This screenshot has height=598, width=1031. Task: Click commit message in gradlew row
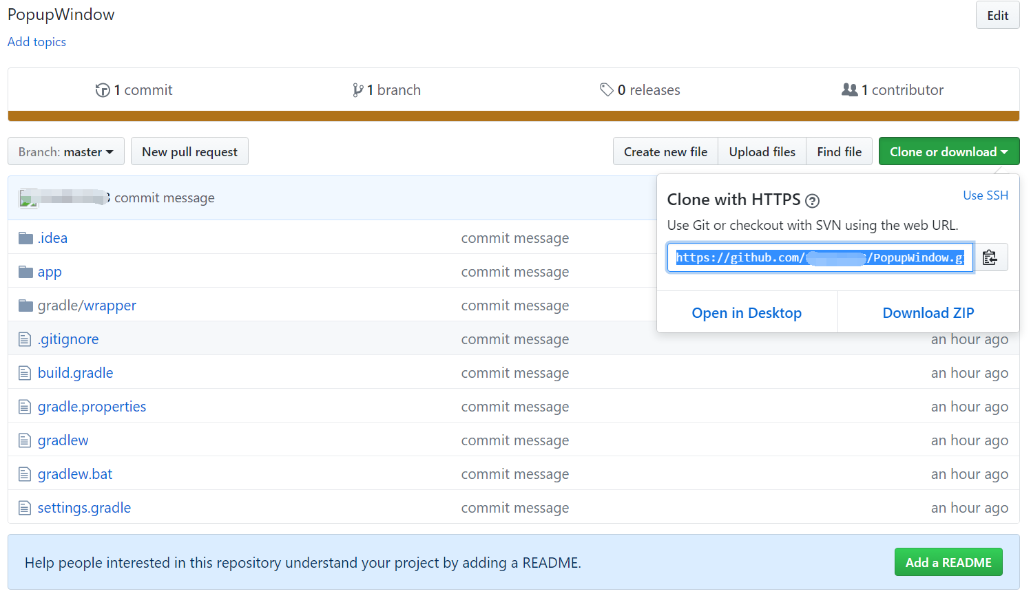click(x=515, y=440)
